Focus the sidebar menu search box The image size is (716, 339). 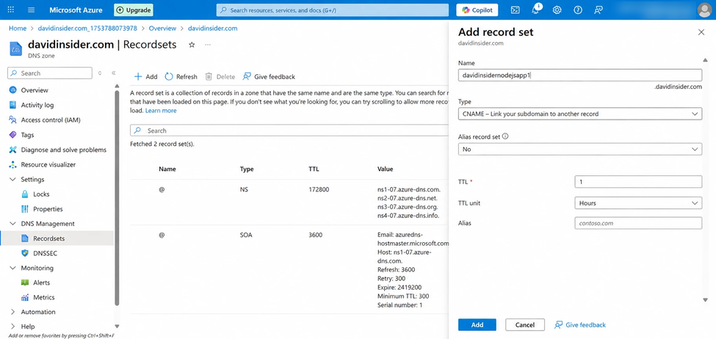50,73
